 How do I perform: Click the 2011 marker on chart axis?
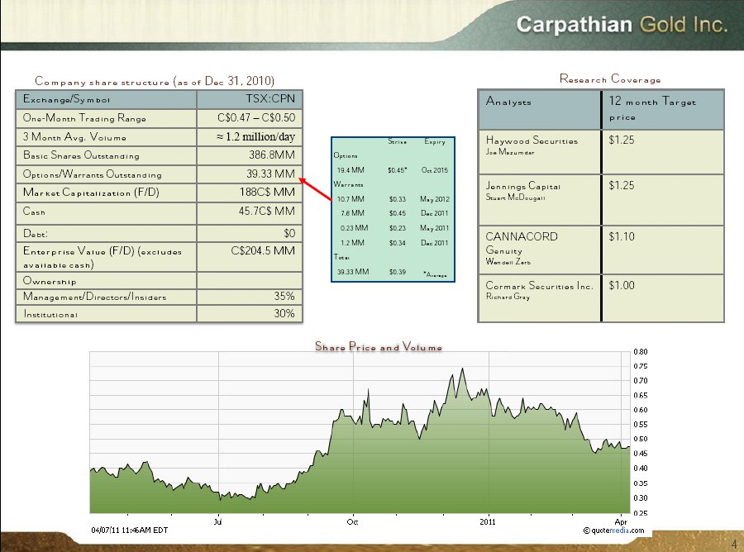click(488, 521)
